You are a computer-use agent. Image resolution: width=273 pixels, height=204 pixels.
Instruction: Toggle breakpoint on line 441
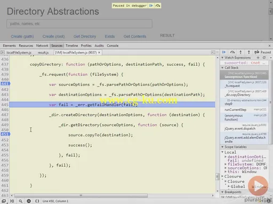click(5, 83)
